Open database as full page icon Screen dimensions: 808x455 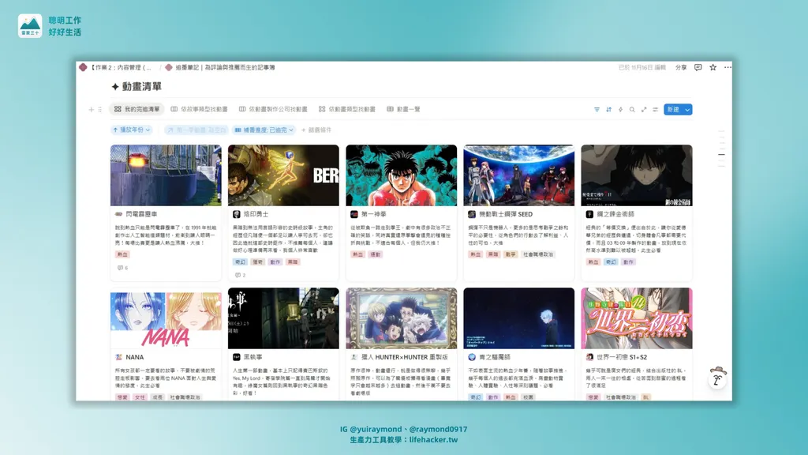click(644, 110)
